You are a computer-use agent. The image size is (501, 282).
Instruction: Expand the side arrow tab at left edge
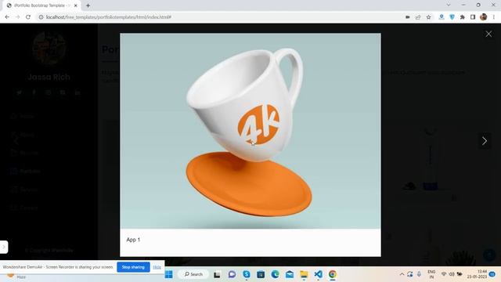coord(4,247)
